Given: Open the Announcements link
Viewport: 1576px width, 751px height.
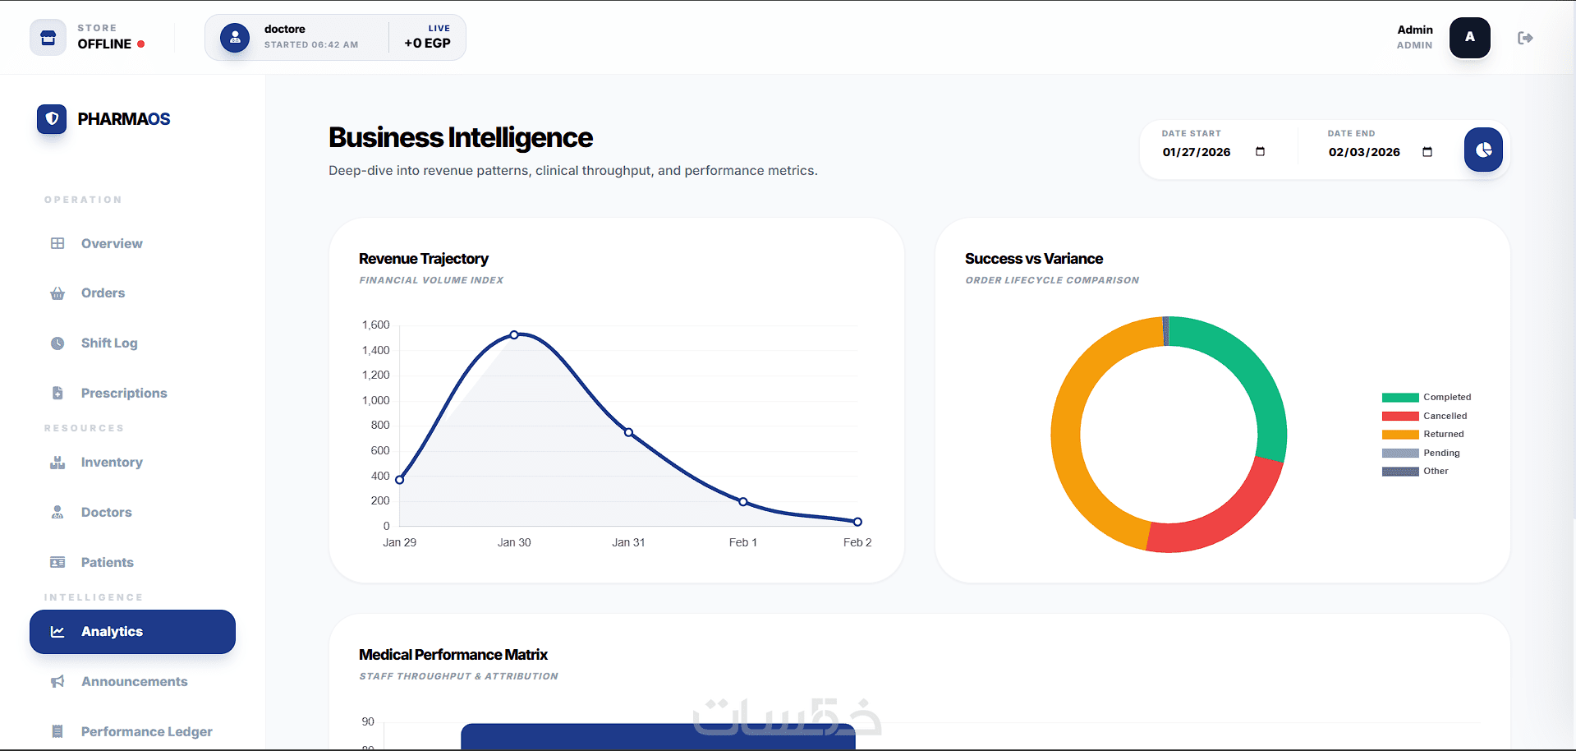Looking at the screenshot, I should [x=134, y=682].
